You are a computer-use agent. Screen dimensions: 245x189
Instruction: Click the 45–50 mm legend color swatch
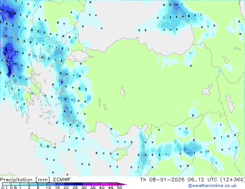click(114, 184)
